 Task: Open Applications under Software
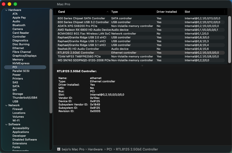pos(21,132)
